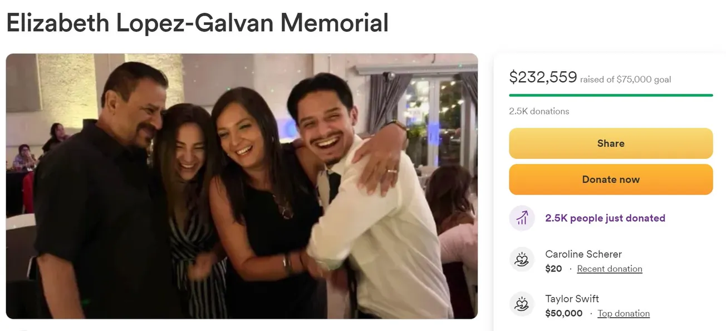The image size is (726, 331).
Task: Click the Share button
Action: point(611,143)
